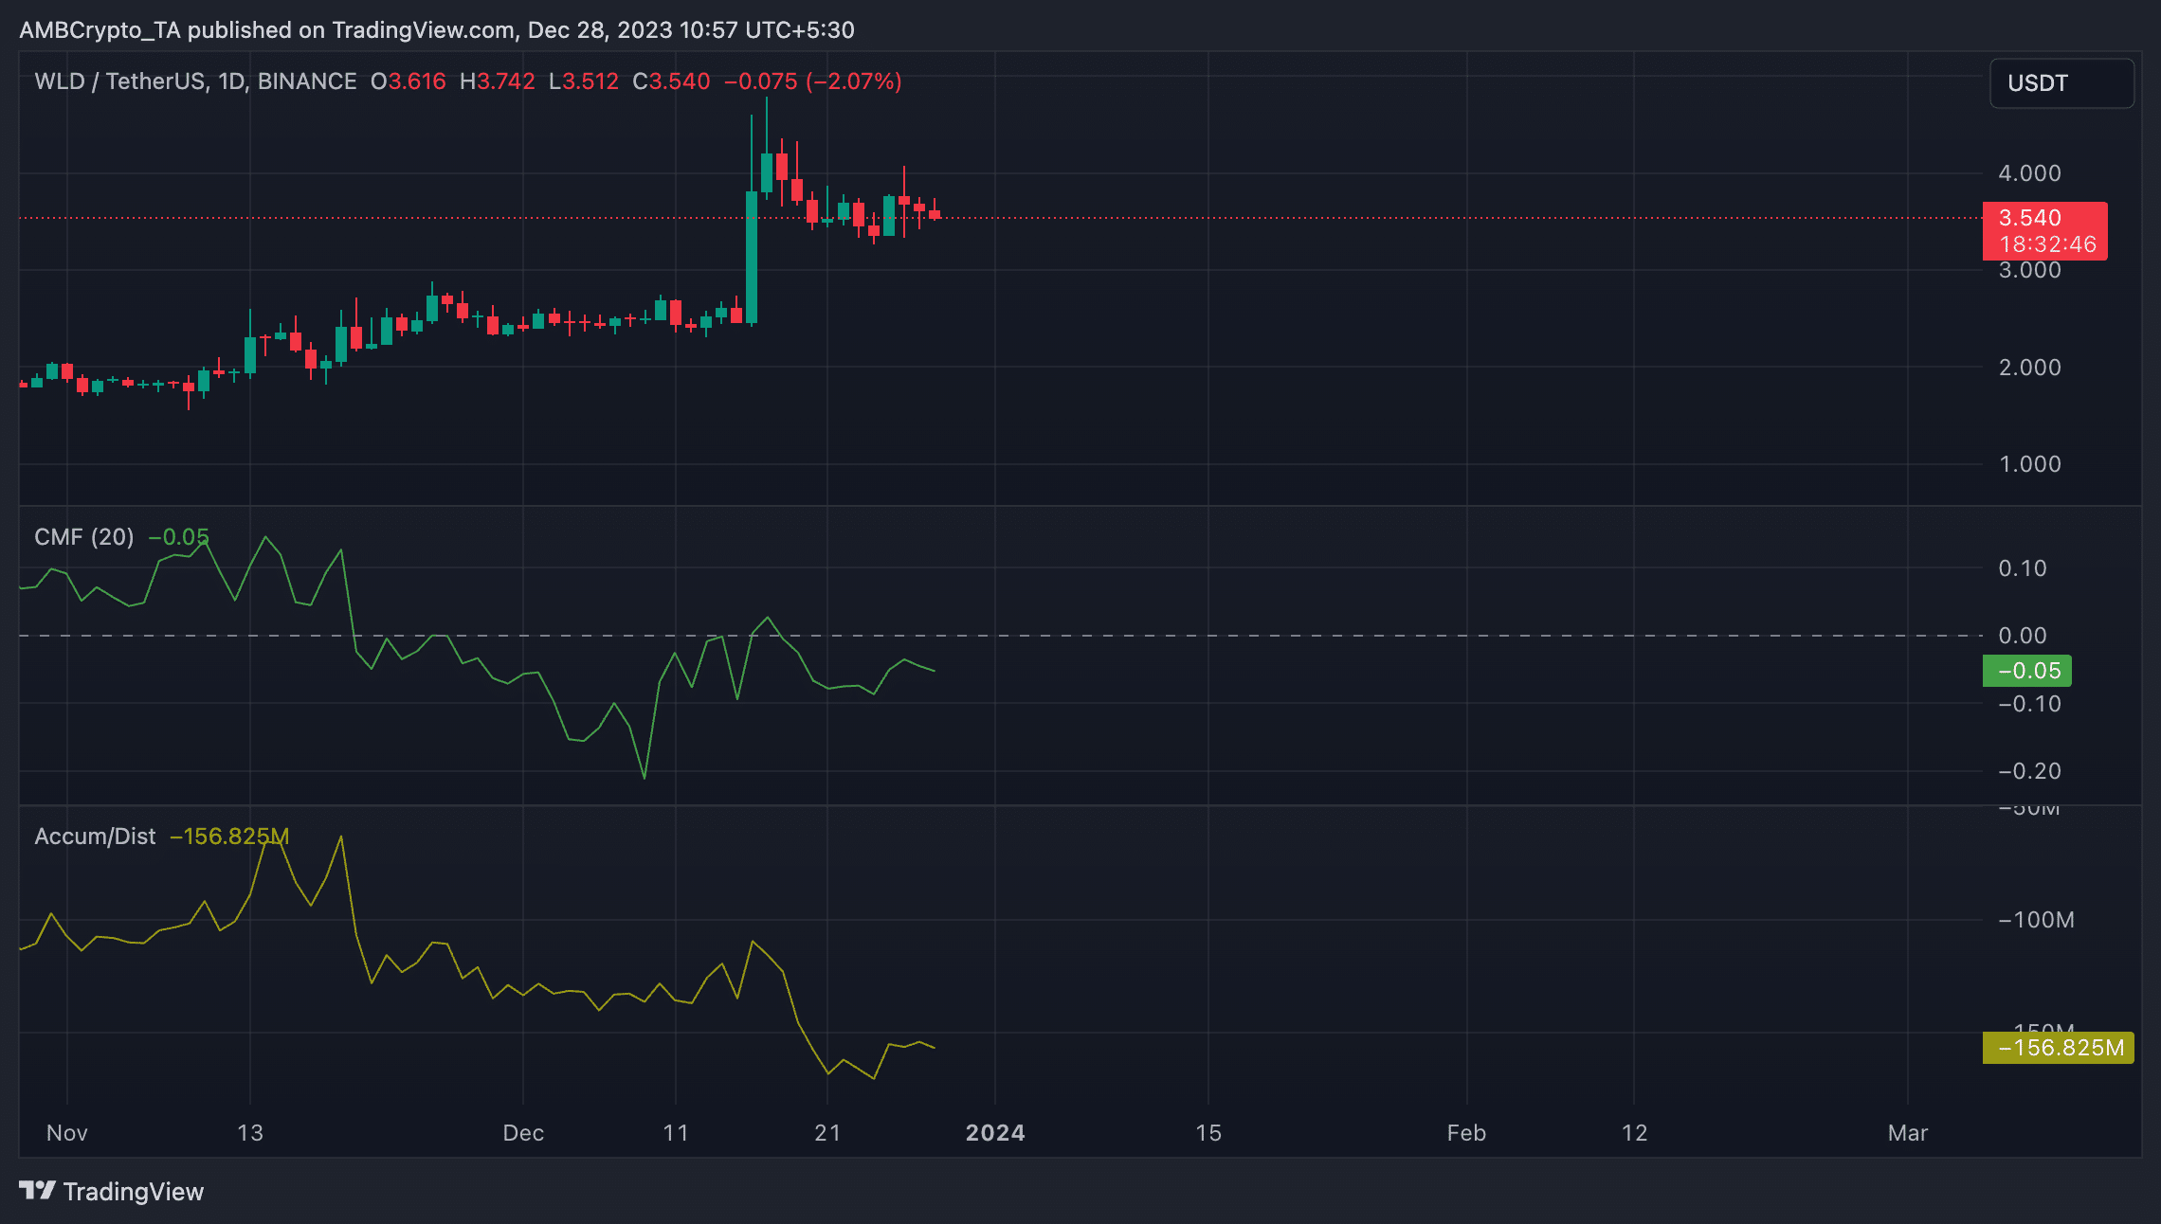Click the 2024 year label on time axis
This screenshot has width=2161, height=1224.
pyautogui.click(x=995, y=1133)
